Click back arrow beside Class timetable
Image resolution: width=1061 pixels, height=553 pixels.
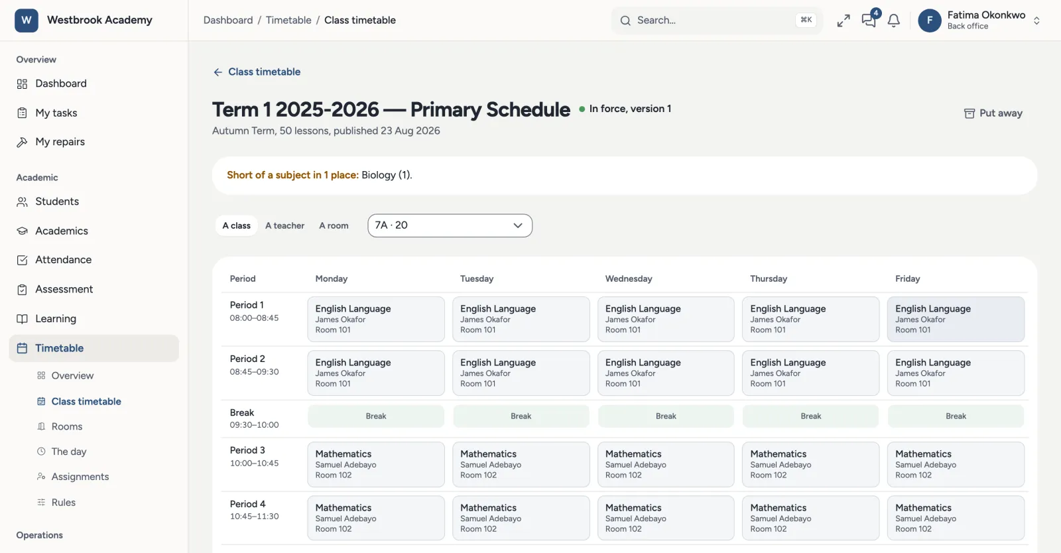[218, 72]
